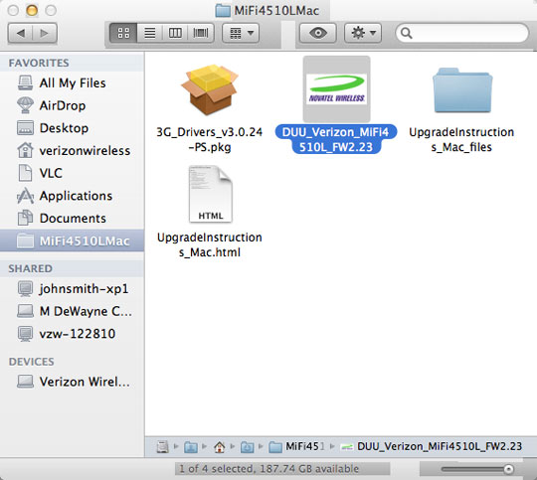Switch to list view
This screenshot has height=480, width=537.
coord(149,33)
